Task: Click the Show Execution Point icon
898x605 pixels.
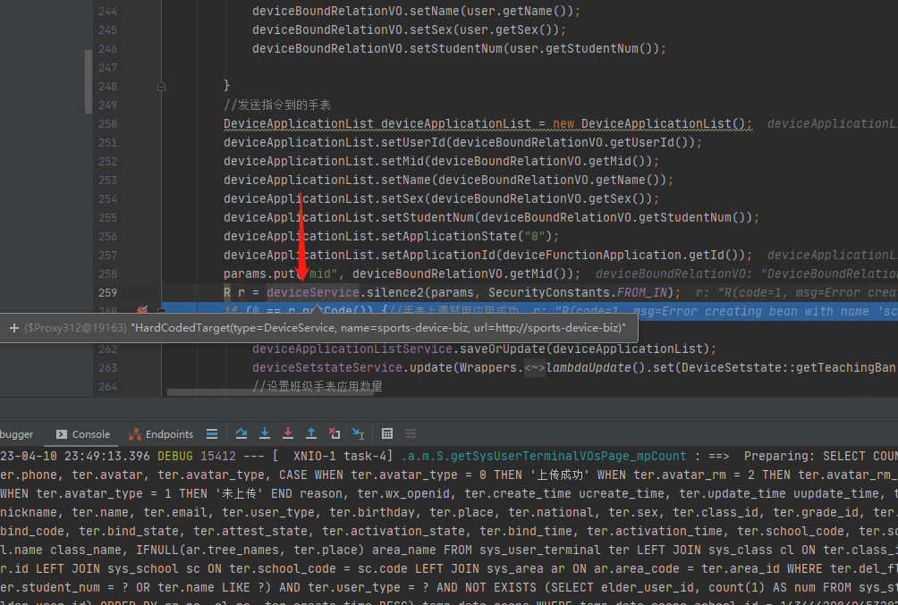Action: coord(212,434)
